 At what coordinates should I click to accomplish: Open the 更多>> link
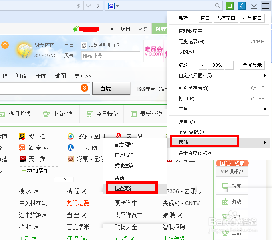[x=83, y=76]
